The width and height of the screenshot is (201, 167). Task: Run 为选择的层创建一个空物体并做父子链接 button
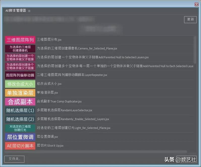(x=20, y=58)
